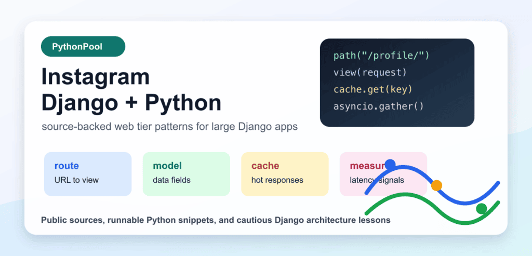Screen dimensions: 532x256
Task: Click the Public sources footer sentence
Action: pyautogui.click(x=216, y=220)
